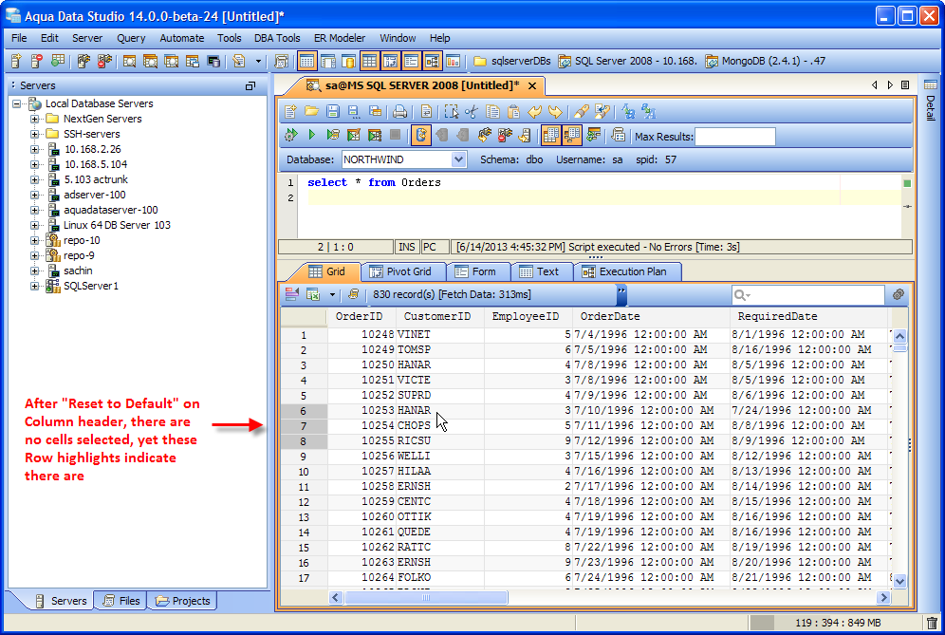Click the trash garbage collection icon in status bar
The image size is (945, 635).
pyautogui.click(x=933, y=623)
